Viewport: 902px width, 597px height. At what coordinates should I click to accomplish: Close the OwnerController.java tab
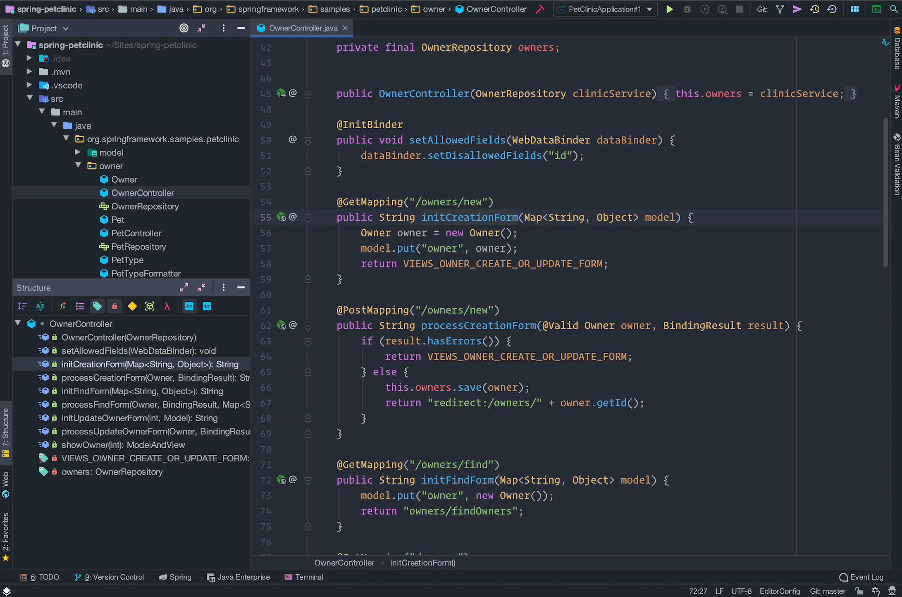345,28
